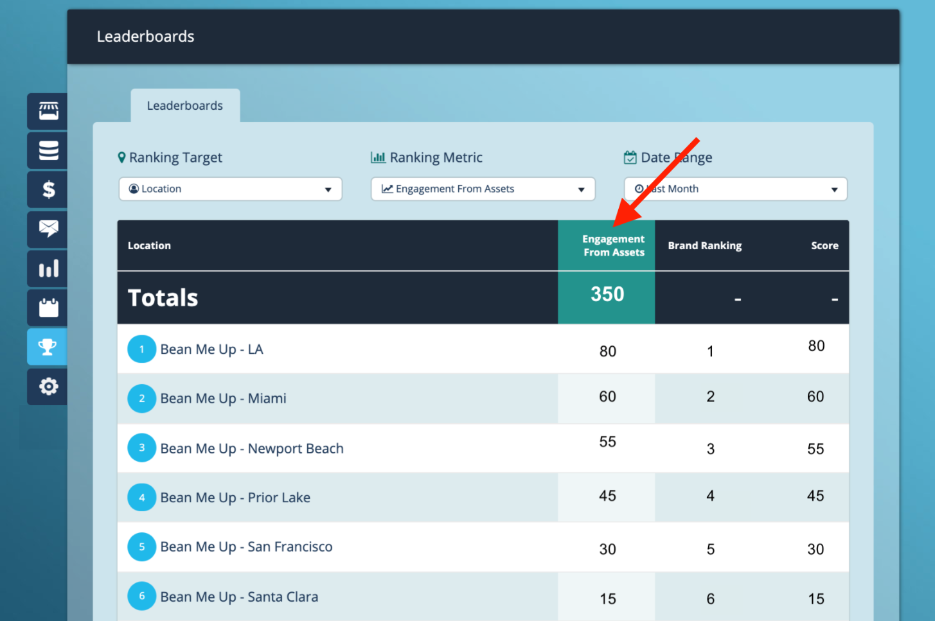
Task: Select Bean Me Up - Prior Lake row
Action: click(x=483, y=498)
